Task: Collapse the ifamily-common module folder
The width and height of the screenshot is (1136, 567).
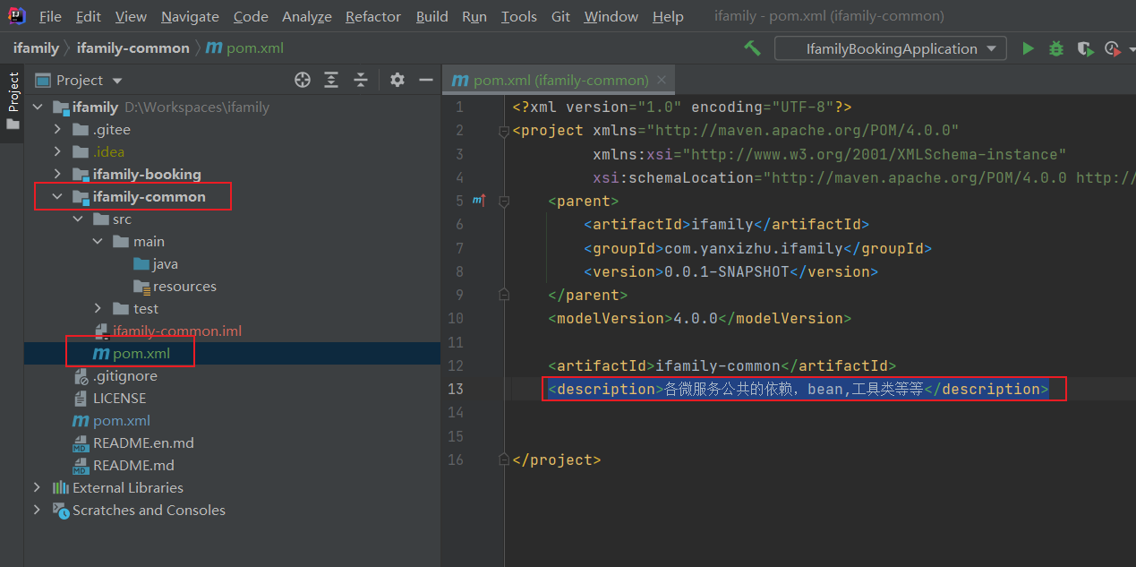Action: coord(57,196)
